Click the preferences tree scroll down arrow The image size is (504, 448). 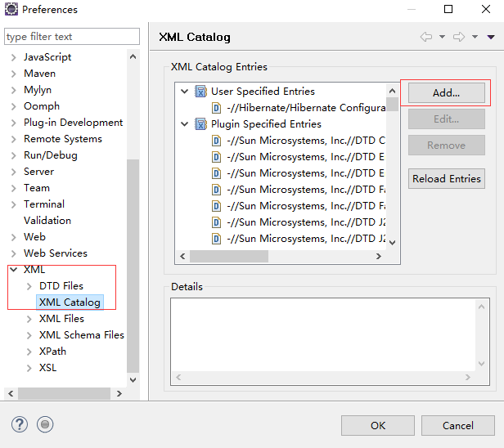pos(133,380)
